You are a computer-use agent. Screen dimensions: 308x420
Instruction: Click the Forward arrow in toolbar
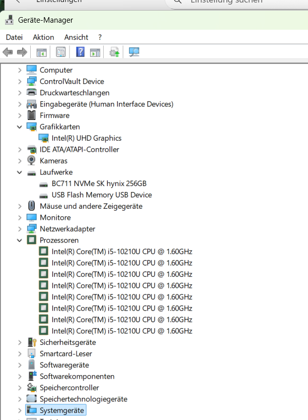coord(22,52)
